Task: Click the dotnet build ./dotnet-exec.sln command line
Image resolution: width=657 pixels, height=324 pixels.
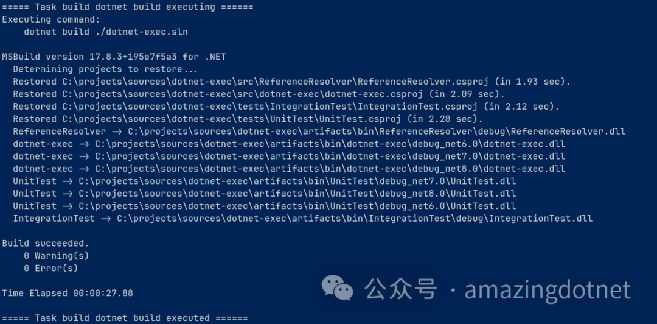Action: (x=106, y=32)
